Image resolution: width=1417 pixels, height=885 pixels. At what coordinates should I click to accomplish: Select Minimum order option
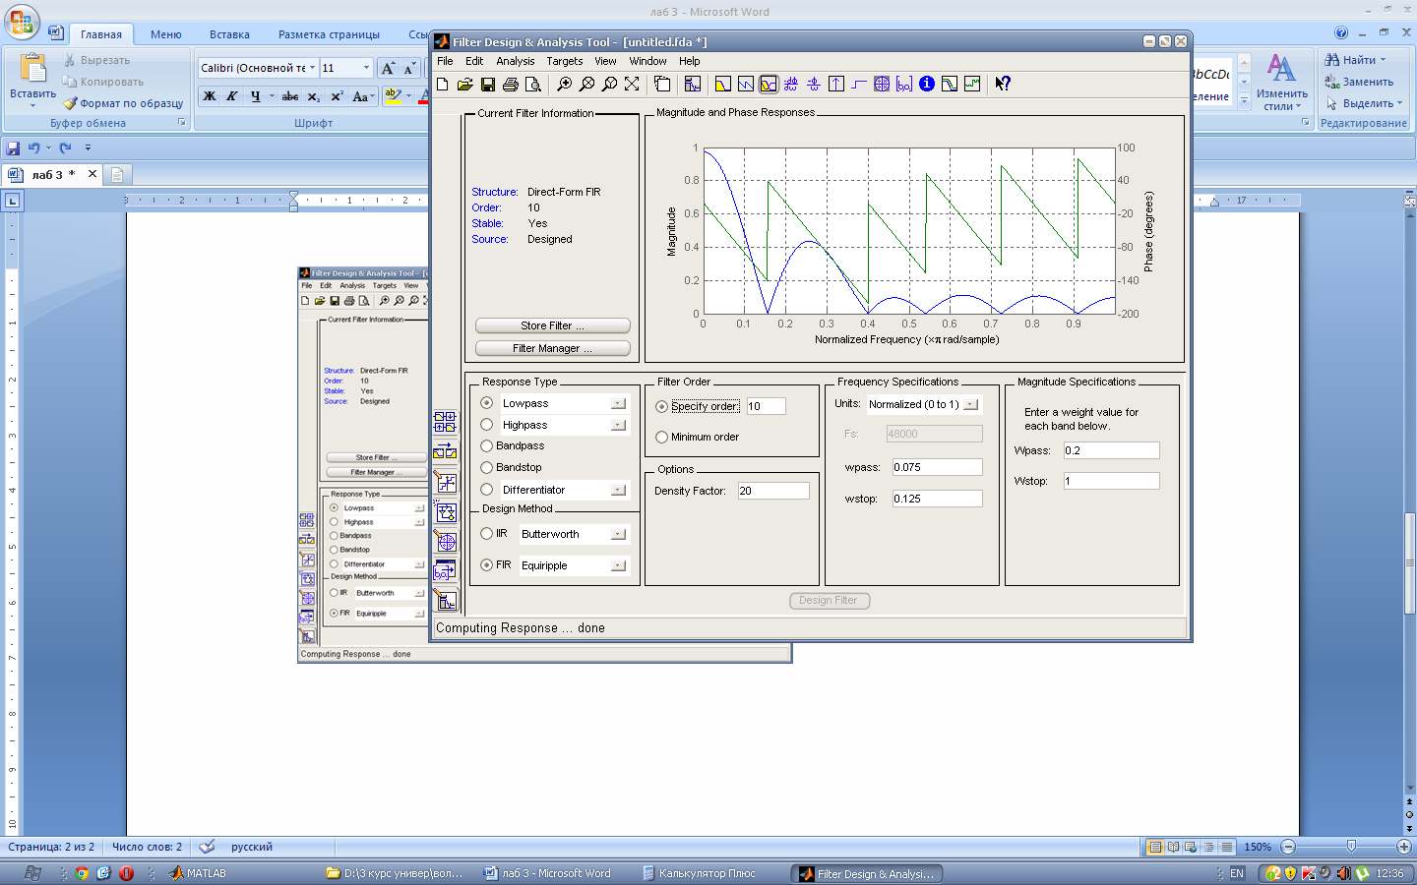[662, 437]
